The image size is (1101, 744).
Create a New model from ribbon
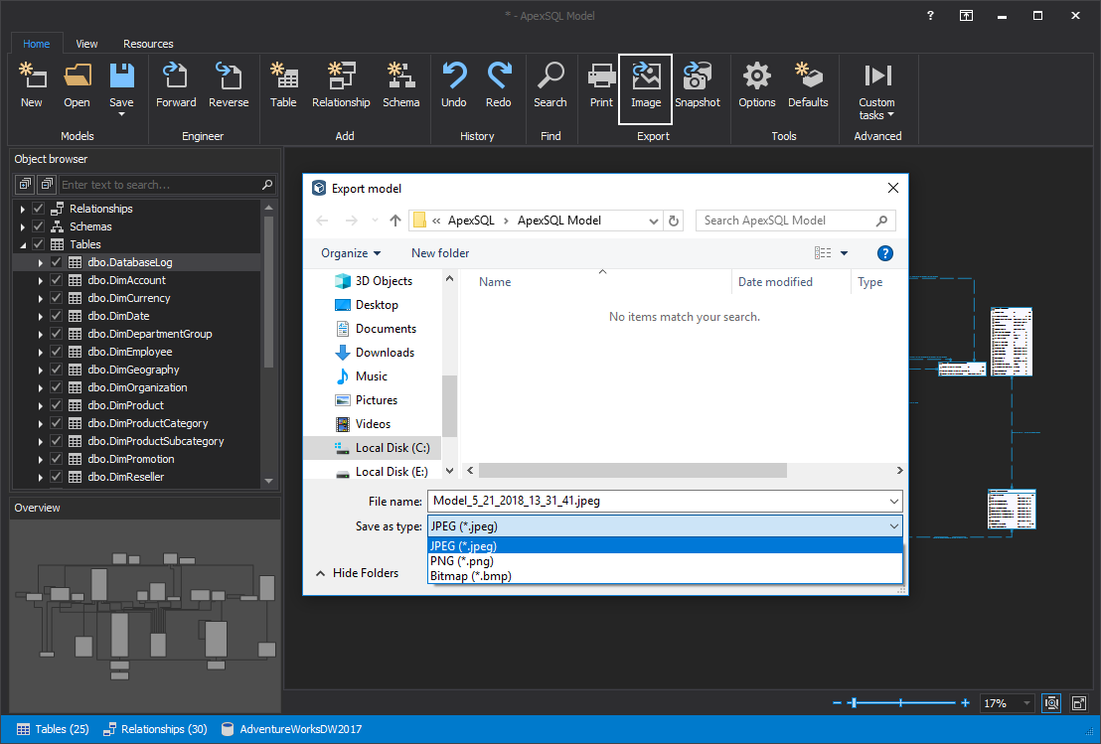point(32,84)
